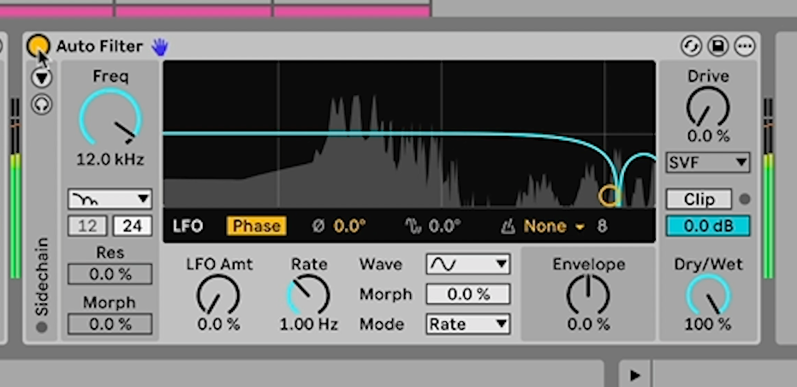797x387 pixels.
Task: Click the Drive 0.0 % value
Action: pos(709,136)
